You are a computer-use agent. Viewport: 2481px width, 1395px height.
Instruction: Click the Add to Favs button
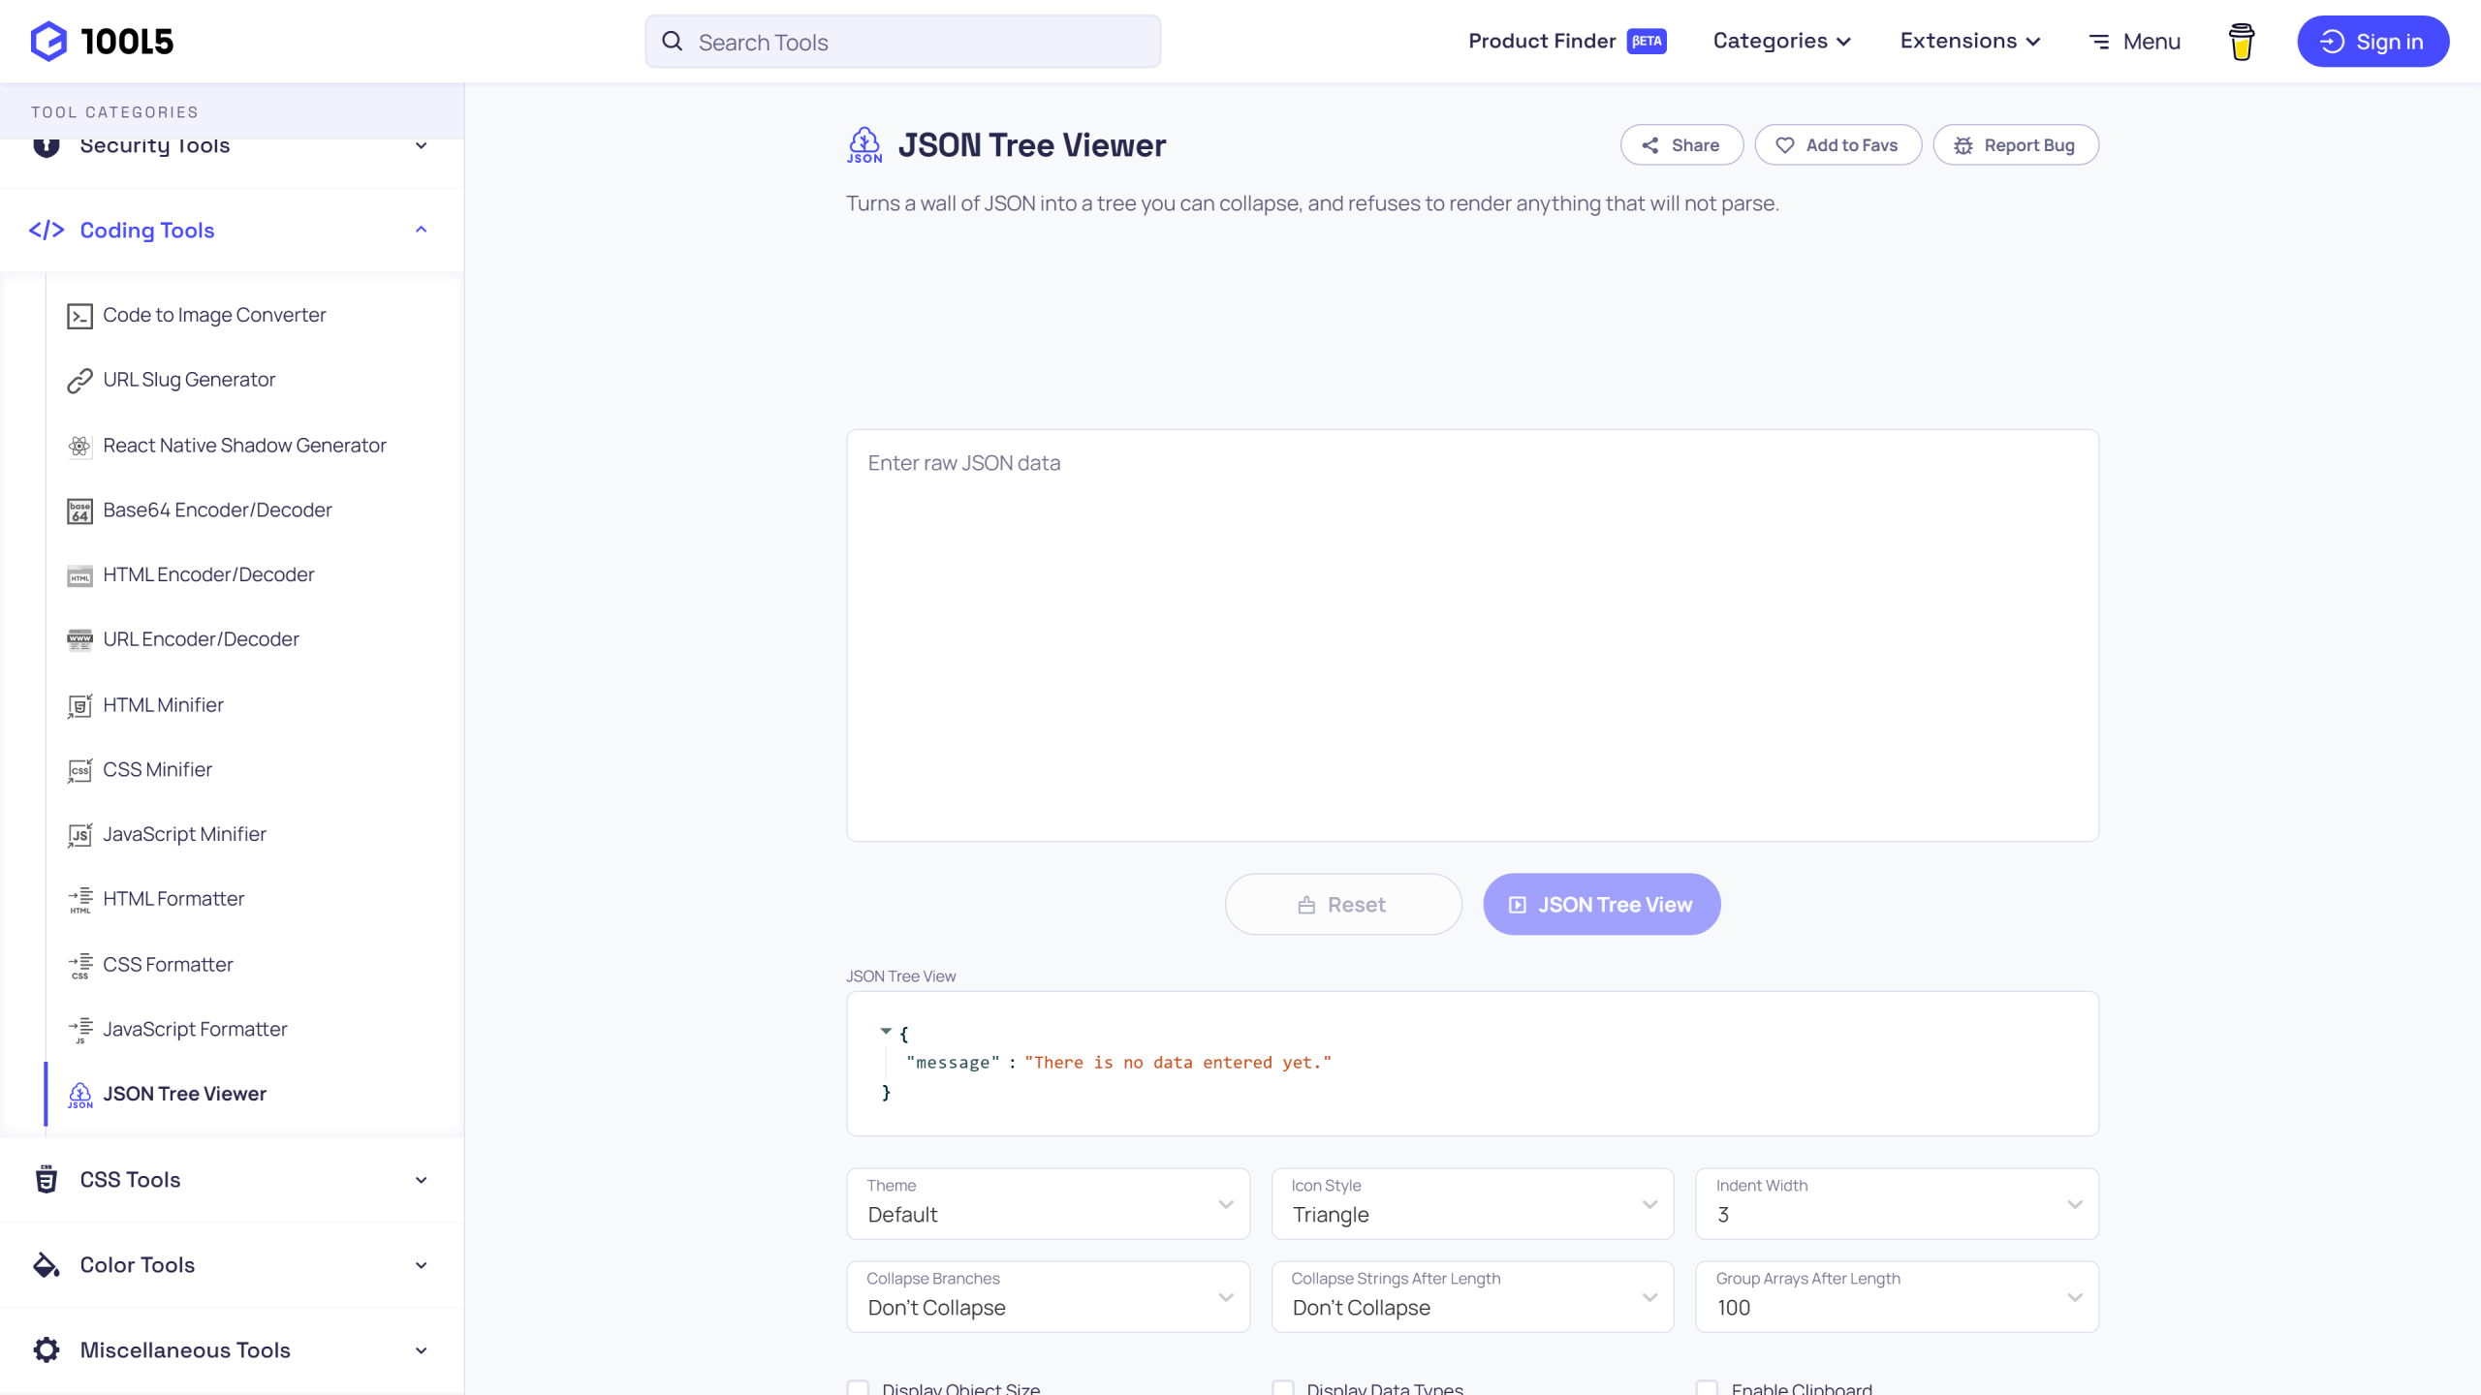(1837, 145)
